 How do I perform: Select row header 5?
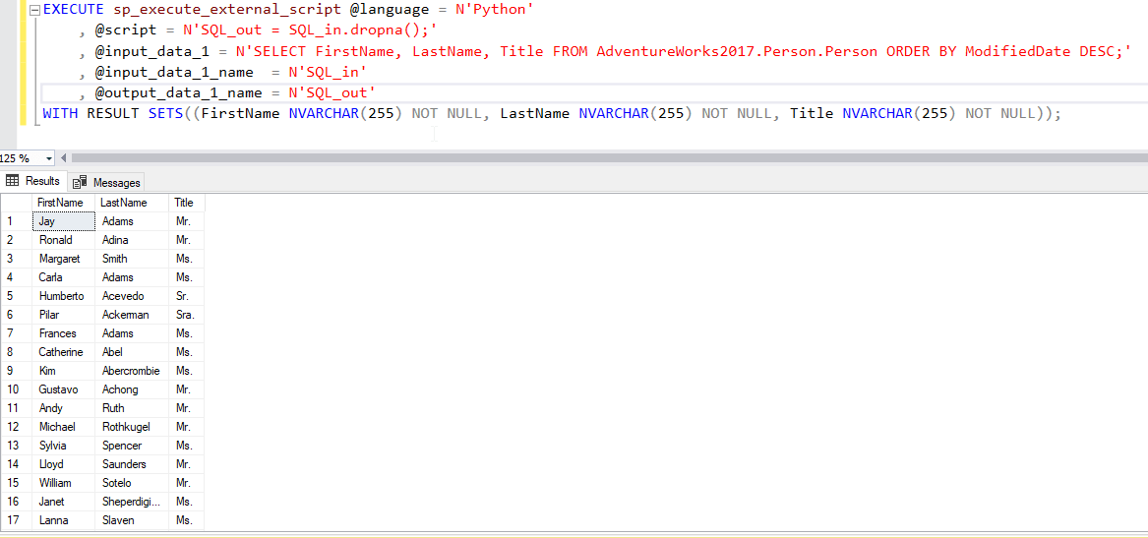(16, 296)
